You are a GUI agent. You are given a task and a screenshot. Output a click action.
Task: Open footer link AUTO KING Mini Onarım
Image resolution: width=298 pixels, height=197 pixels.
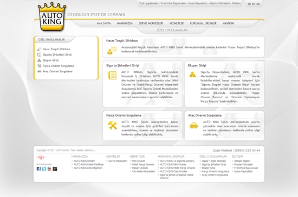click(x=173, y=165)
